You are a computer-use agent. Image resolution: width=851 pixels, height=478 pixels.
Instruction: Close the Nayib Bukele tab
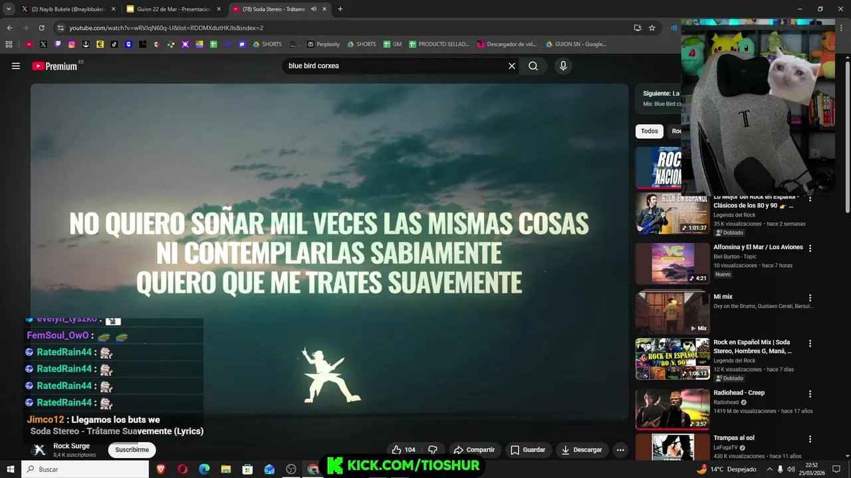114,9
